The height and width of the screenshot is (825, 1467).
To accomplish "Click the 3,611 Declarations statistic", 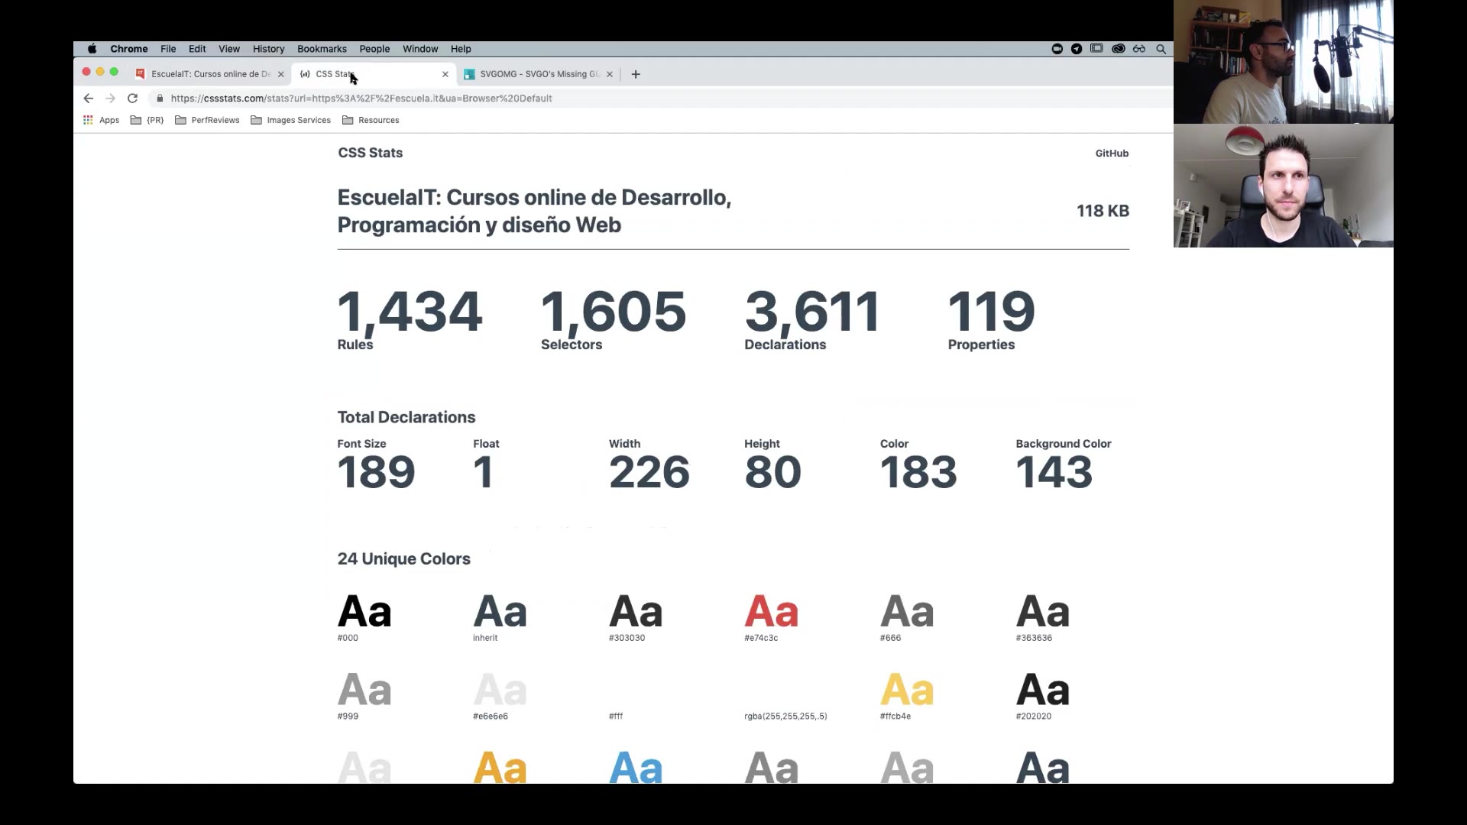I will point(812,319).
